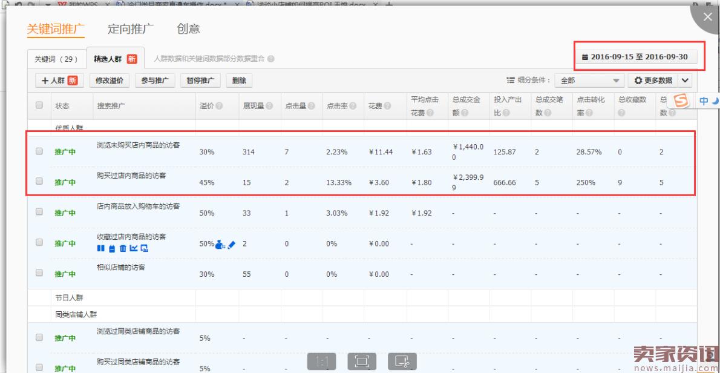Click the 暂停推广 button
This screenshot has height=373, width=720.
[x=200, y=81]
